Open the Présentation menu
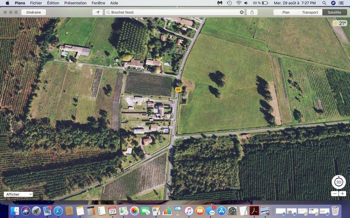Viewport: 350px width, 218px height. (75, 3)
